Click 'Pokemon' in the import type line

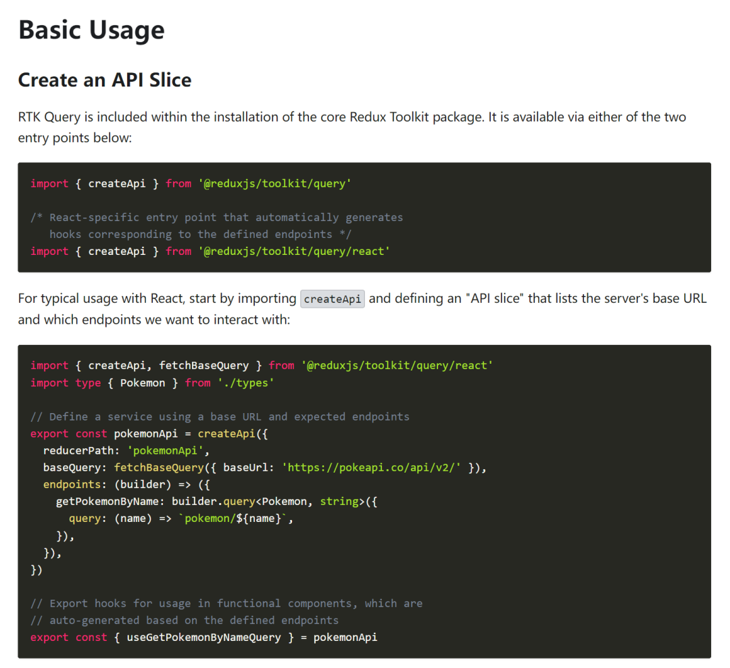(143, 383)
